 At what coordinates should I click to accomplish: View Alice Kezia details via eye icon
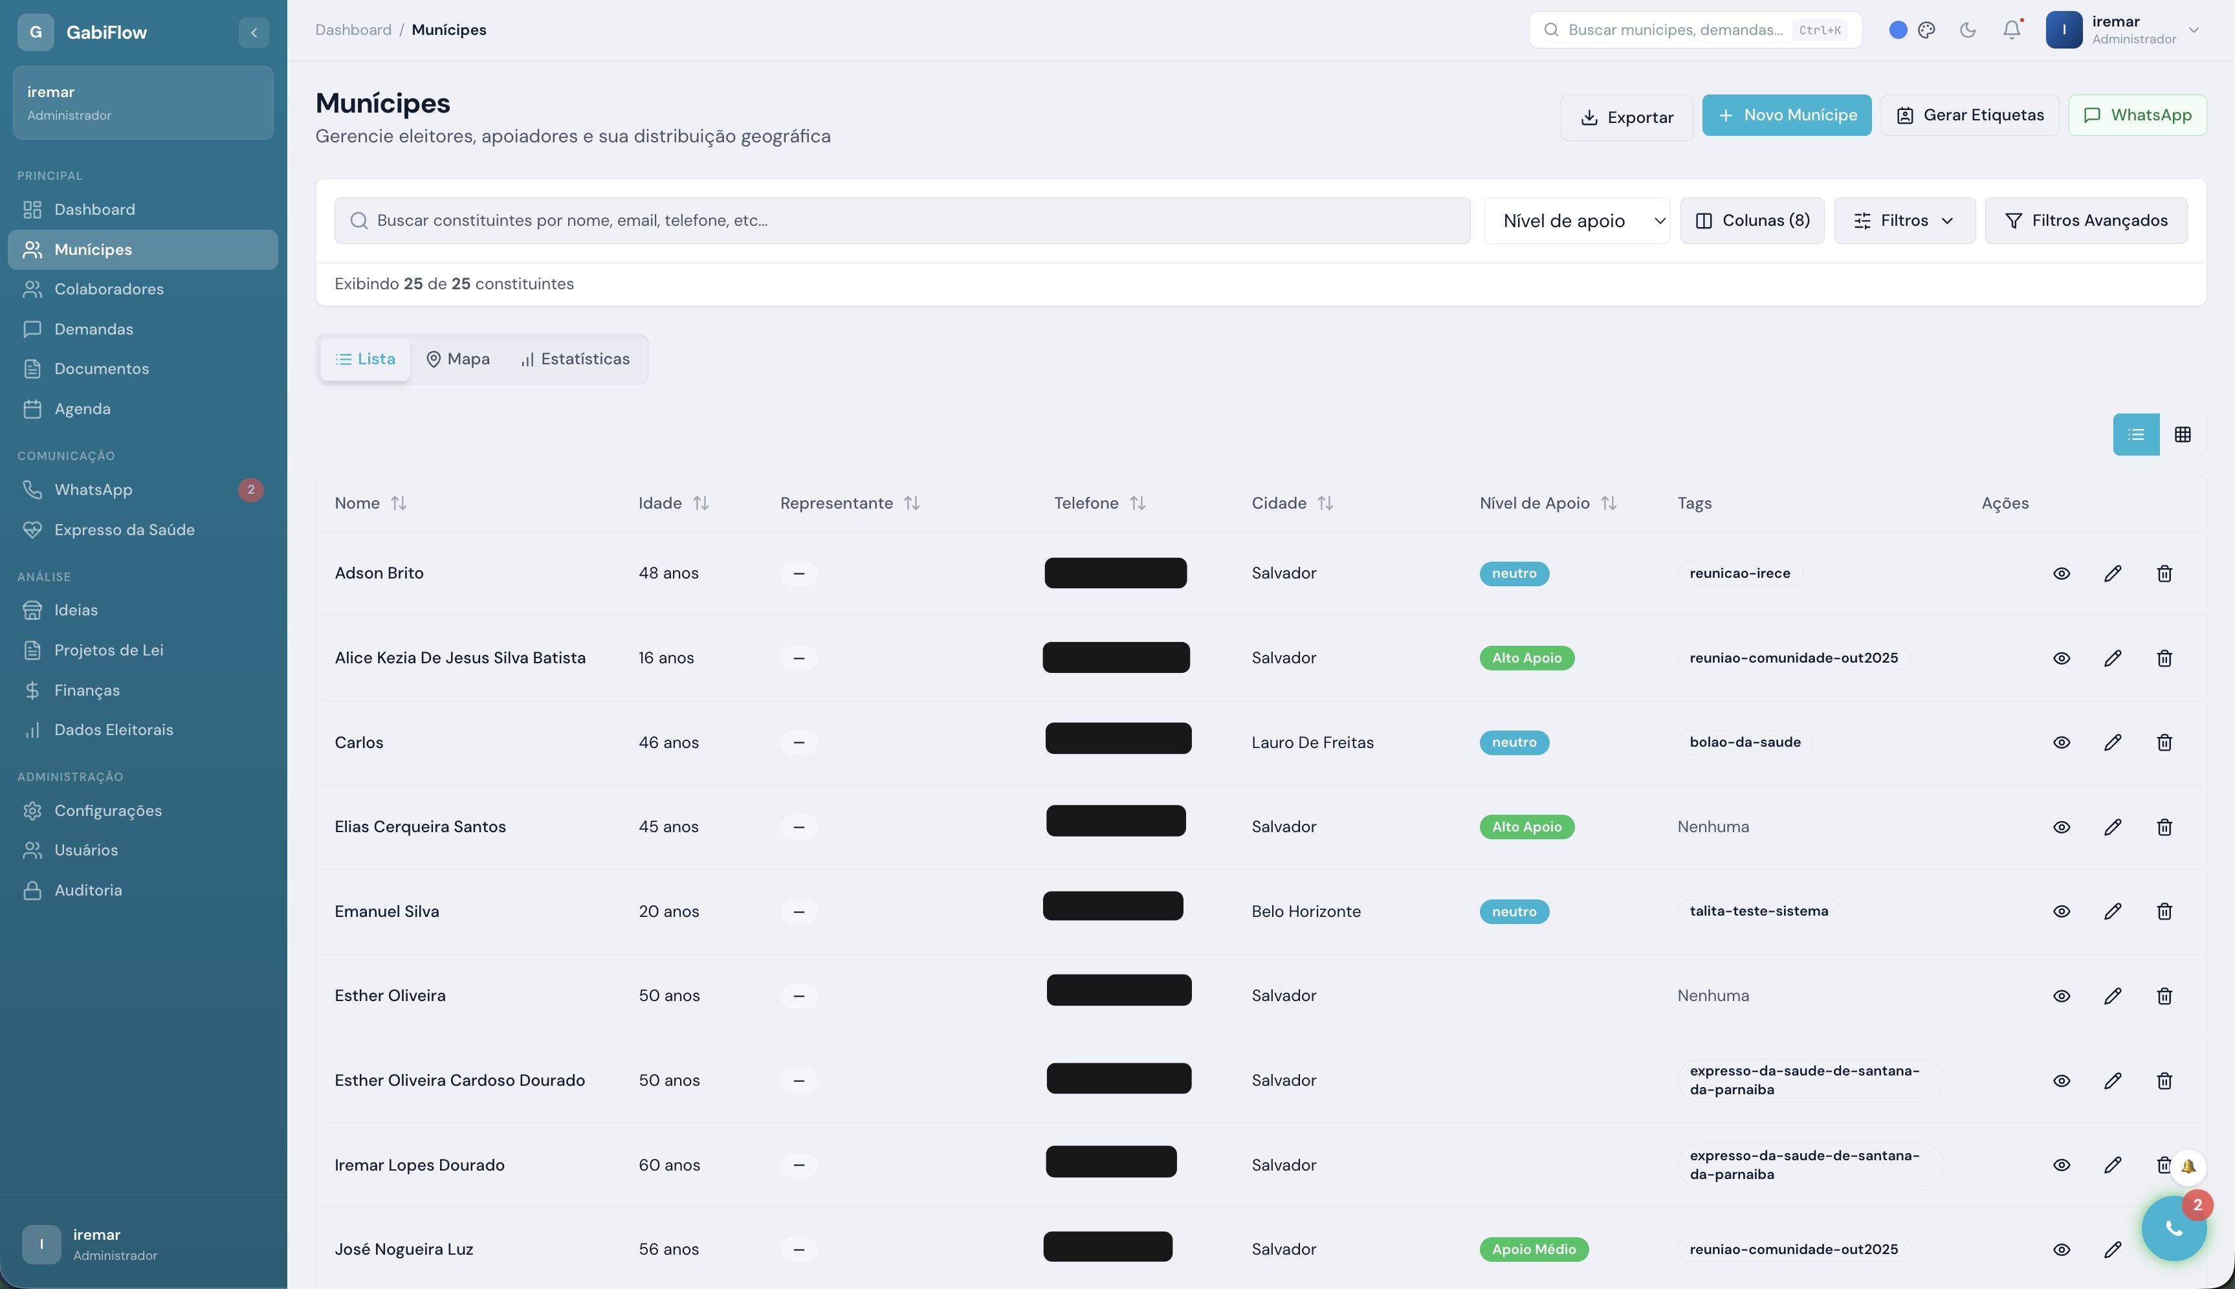[x=2062, y=658]
